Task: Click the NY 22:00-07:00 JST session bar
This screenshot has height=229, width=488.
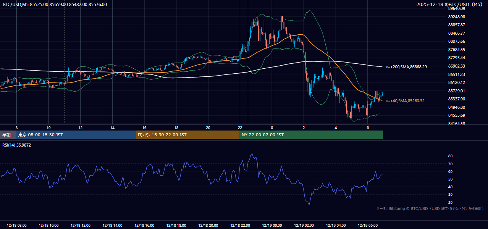Action: pos(311,135)
